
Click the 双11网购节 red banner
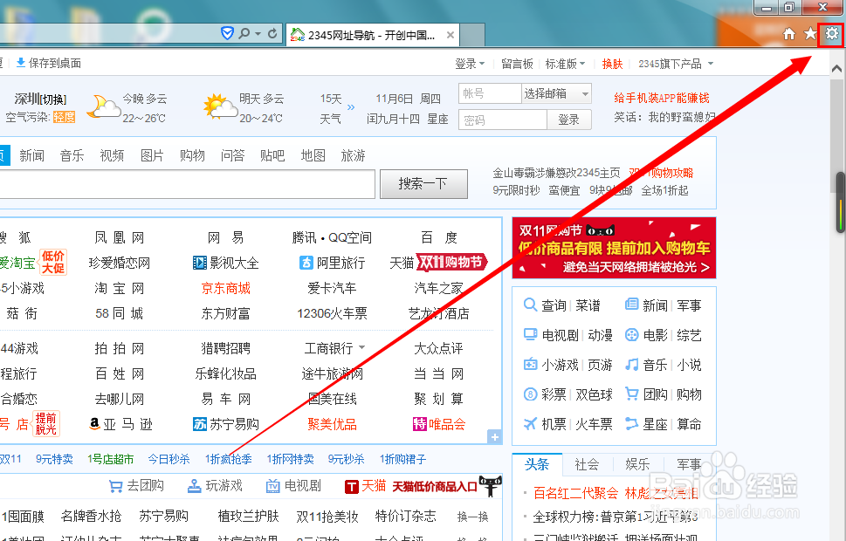tap(614, 248)
